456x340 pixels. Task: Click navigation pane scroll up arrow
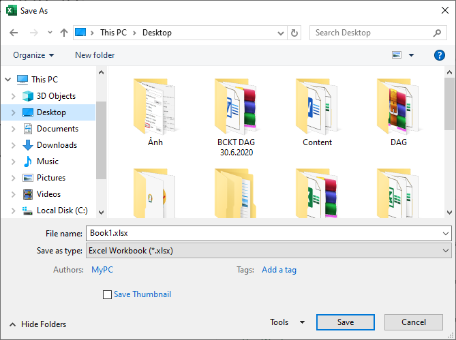click(x=101, y=72)
